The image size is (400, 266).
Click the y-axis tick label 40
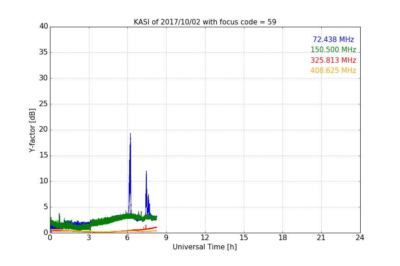coord(44,26)
